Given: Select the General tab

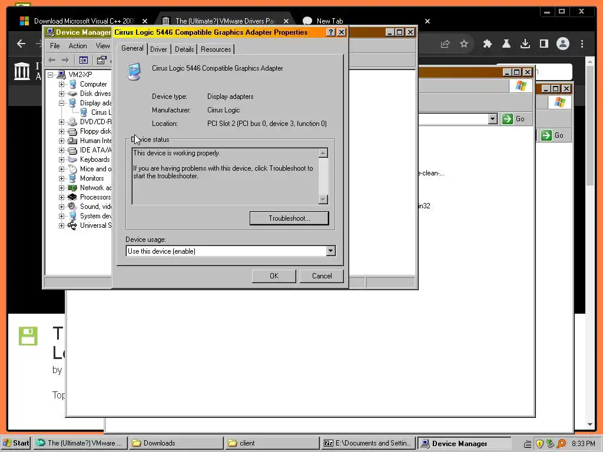Looking at the screenshot, I should click(132, 48).
